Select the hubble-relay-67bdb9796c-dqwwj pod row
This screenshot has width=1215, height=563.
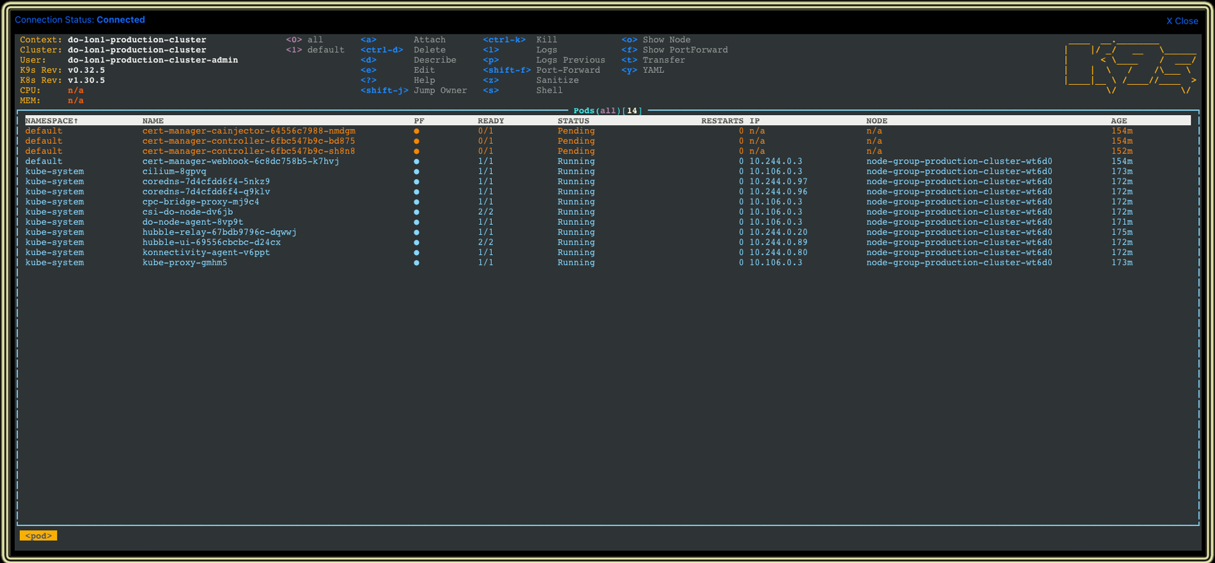coord(219,232)
